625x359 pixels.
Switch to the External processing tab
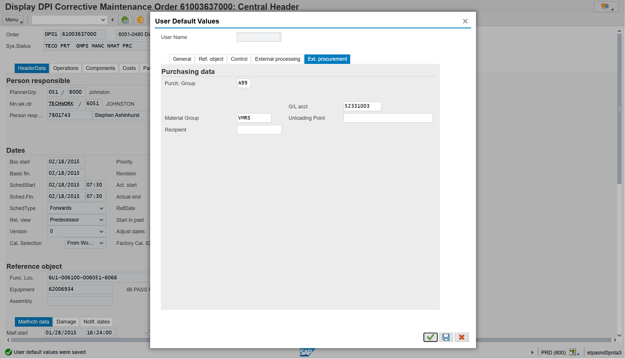pyautogui.click(x=277, y=59)
